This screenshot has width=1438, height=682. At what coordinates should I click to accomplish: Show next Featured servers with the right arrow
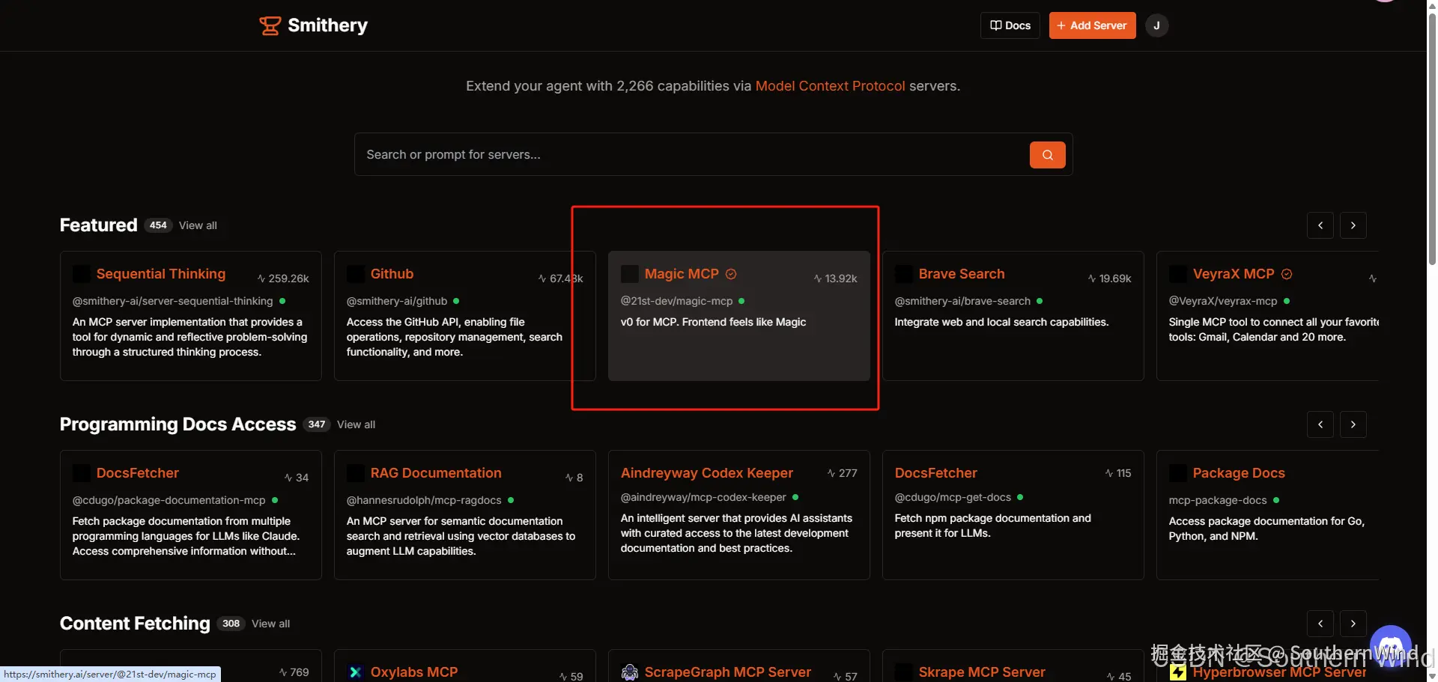pos(1353,225)
